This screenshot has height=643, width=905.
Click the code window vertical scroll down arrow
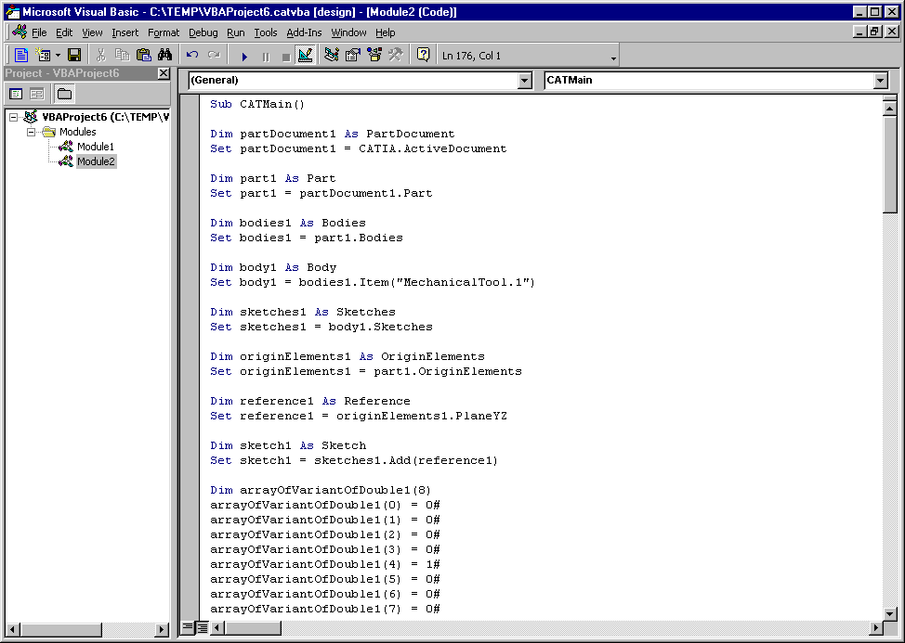click(889, 613)
